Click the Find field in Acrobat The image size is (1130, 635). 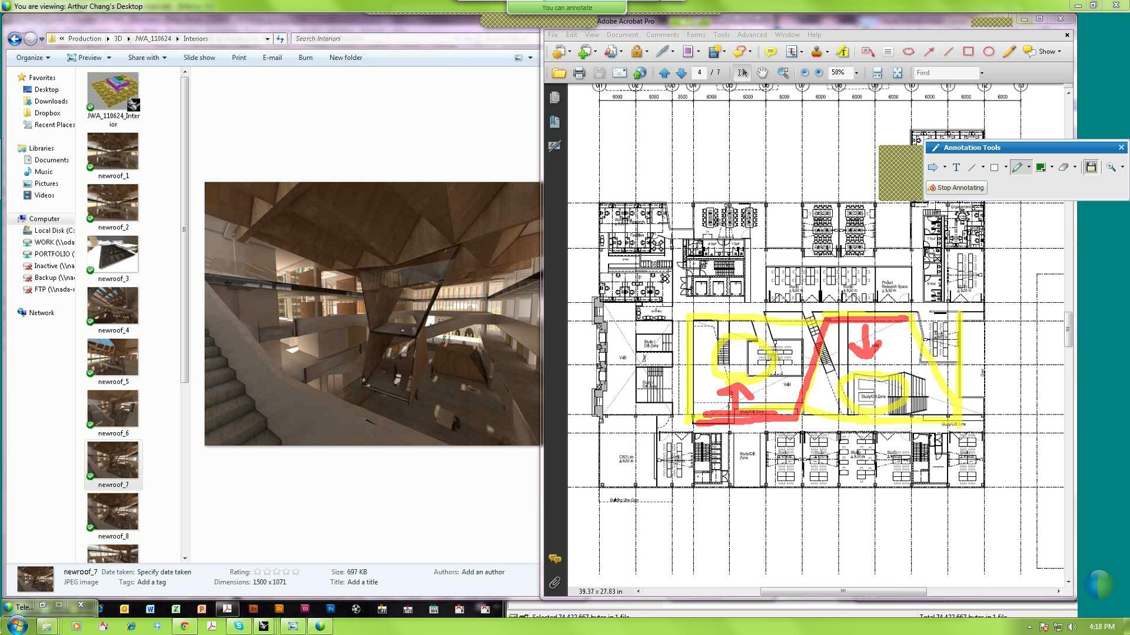(946, 73)
